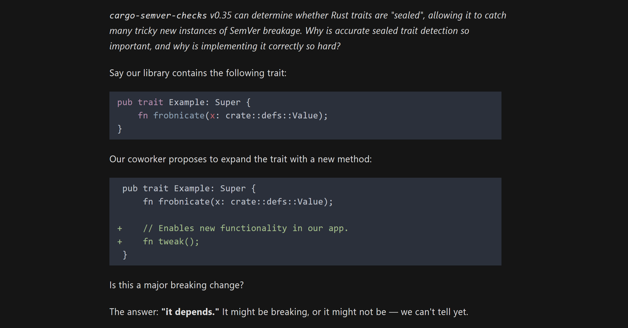
Task: Click the pub keyword in the first code block
Action: tap(125, 102)
